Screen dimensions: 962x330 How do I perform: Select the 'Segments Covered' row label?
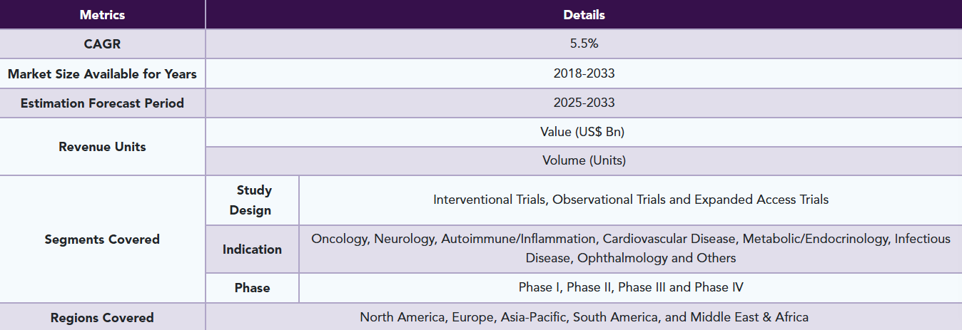[x=102, y=239]
